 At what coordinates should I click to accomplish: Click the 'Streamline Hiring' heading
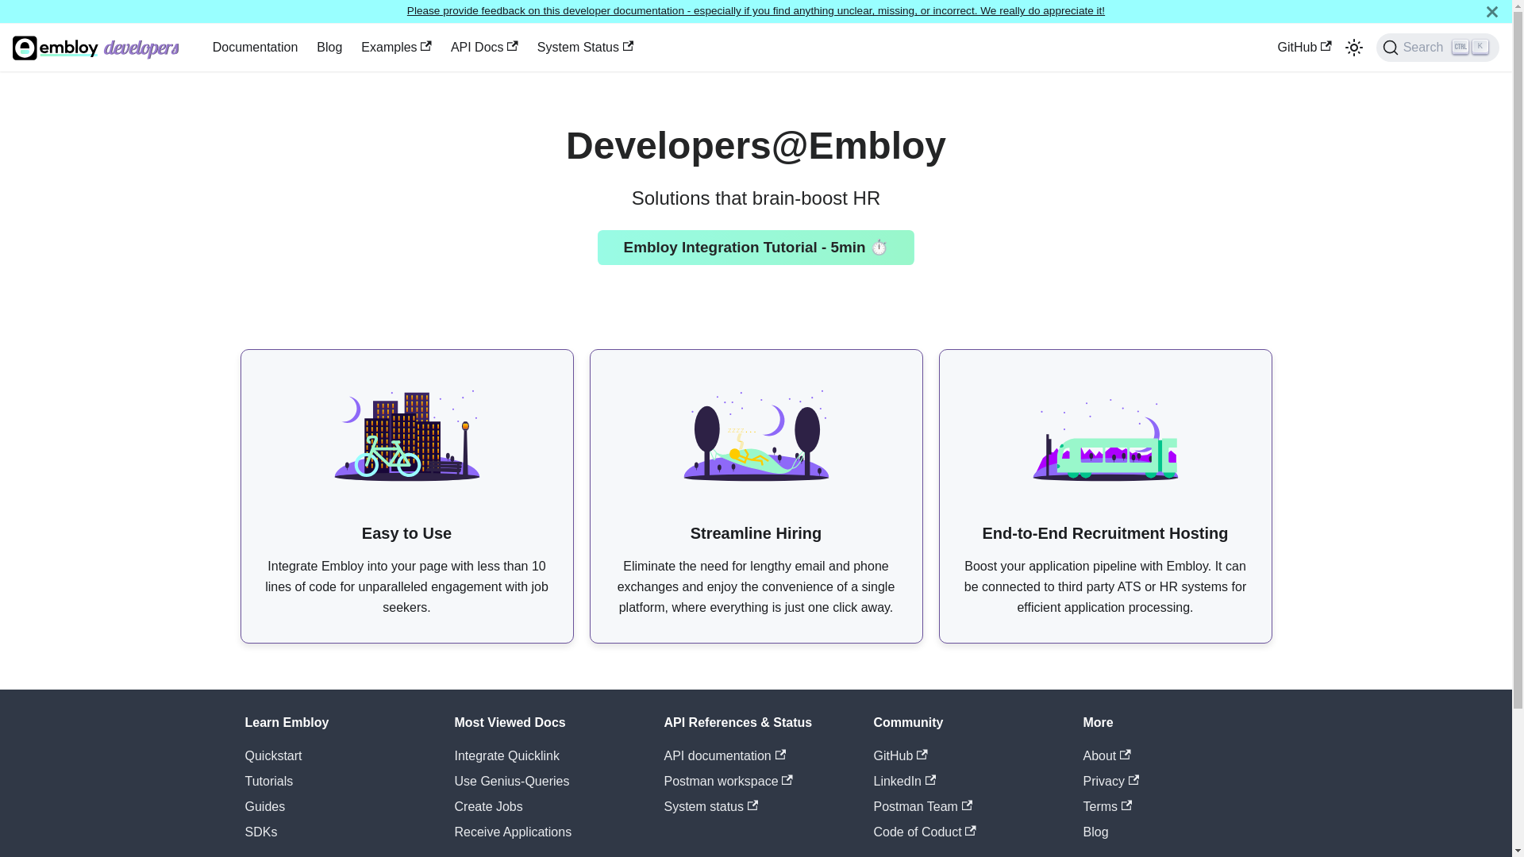[756, 533]
